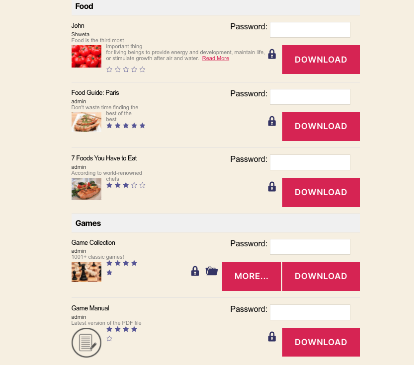Click the lock icon beside John's download
414x365 pixels.
pyautogui.click(x=272, y=54)
